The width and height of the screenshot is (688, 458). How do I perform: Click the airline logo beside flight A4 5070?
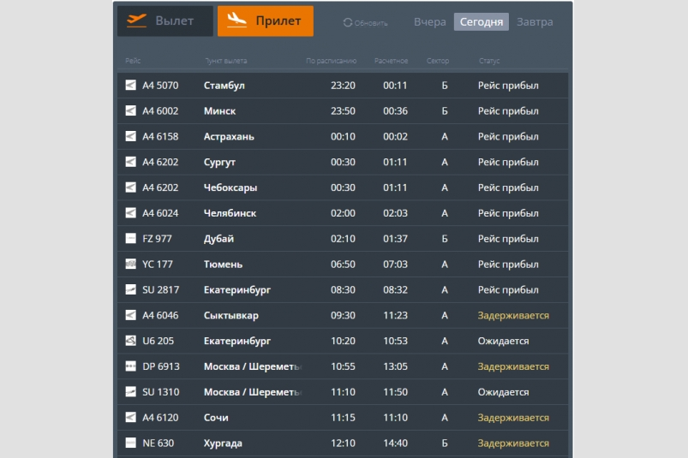(x=131, y=86)
